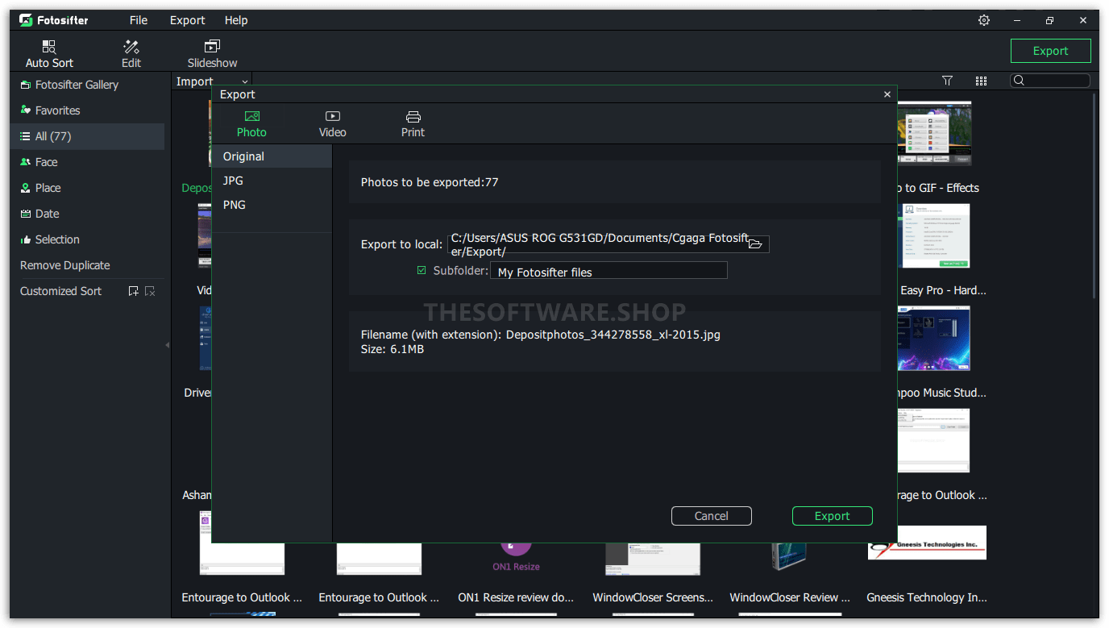Screen dimensions: 1109x628
Task: Browse export folder with folder icon
Action: (755, 243)
